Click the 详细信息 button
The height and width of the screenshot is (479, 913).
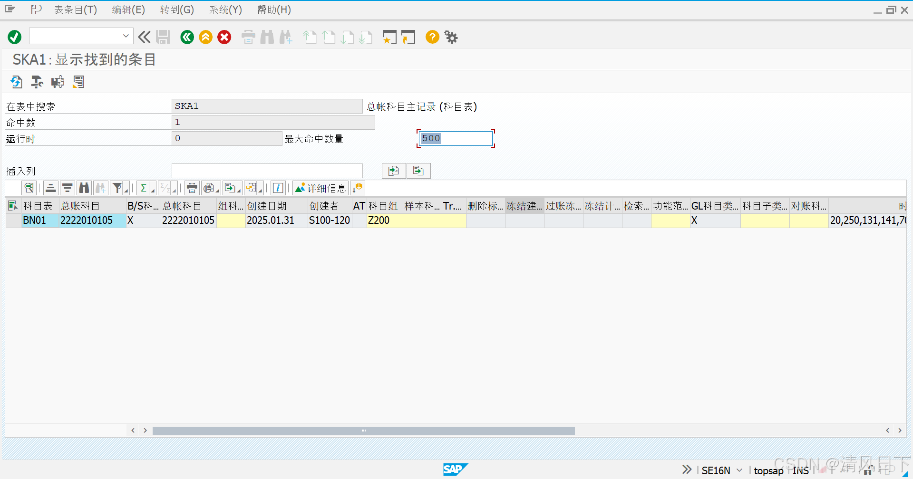tap(321, 188)
